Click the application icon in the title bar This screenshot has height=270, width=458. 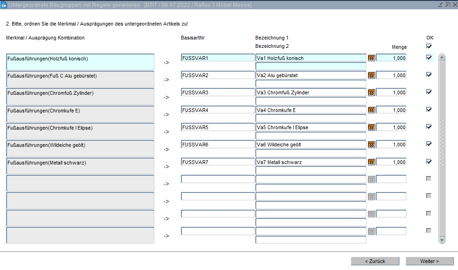click(4, 5)
